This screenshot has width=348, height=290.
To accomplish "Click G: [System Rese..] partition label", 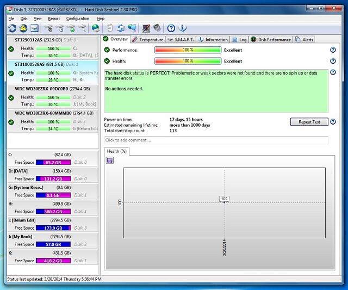I will [x=26, y=187].
